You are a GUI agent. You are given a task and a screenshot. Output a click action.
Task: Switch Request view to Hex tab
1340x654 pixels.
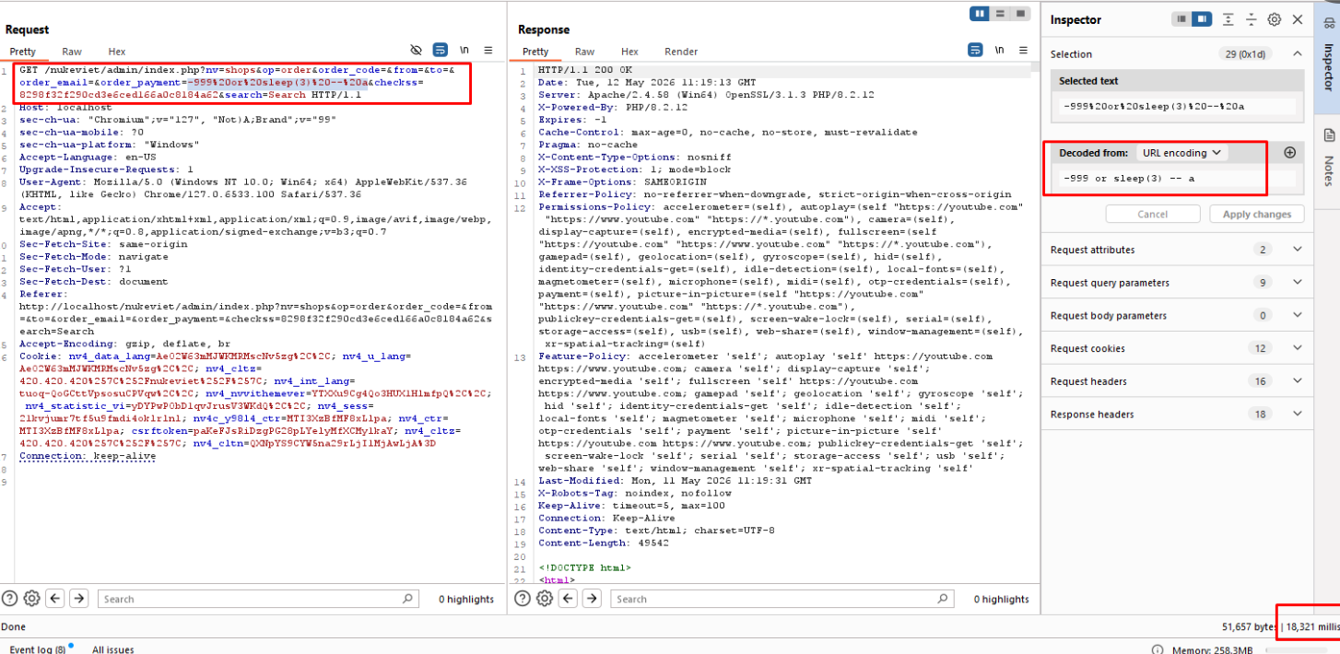click(x=117, y=52)
